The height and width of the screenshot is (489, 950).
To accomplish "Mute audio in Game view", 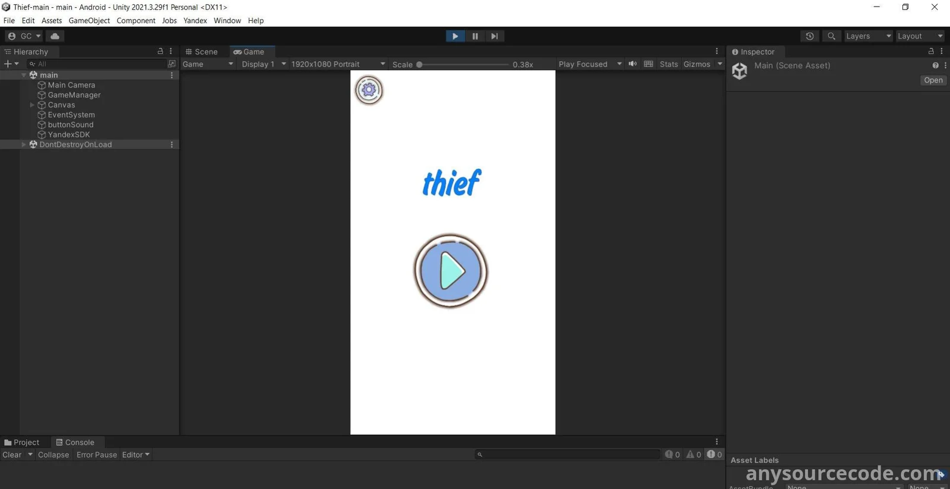I will click(x=632, y=64).
